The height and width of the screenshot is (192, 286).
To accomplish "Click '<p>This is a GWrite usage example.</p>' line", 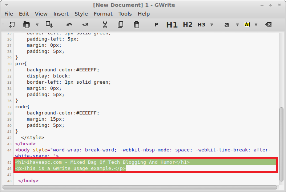I will click(71, 168).
